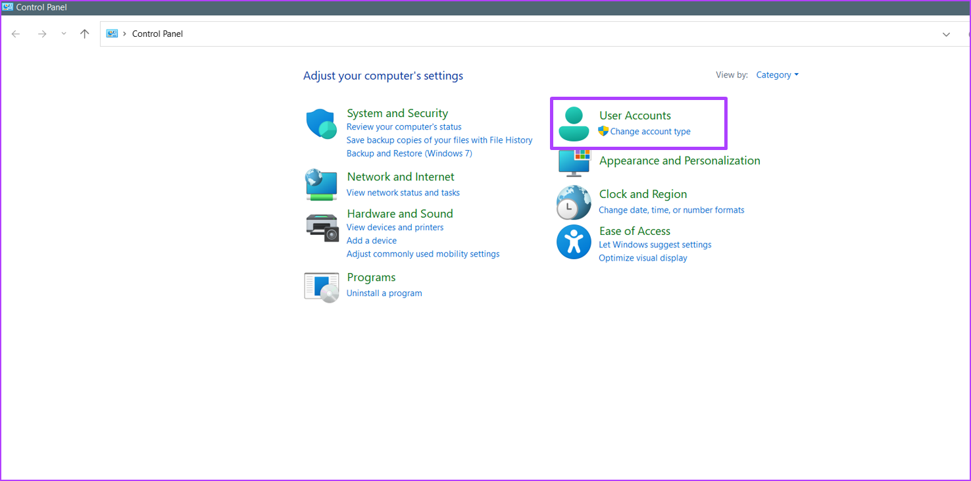
Task: Click the Control Panel title bar icon
Action: pyautogui.click(x=8, y=7)
